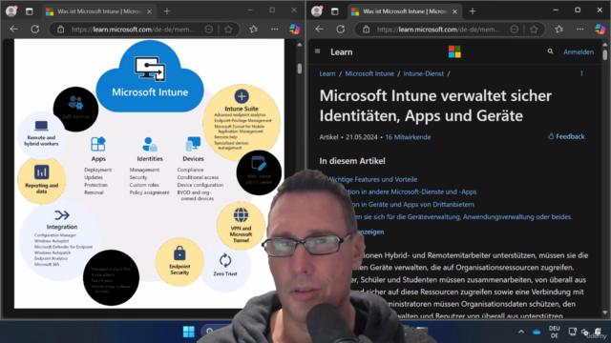Open Copilot in the left browser window
Image resolution: width=611 pixels, height=343 pixels.
pos(295,30)
